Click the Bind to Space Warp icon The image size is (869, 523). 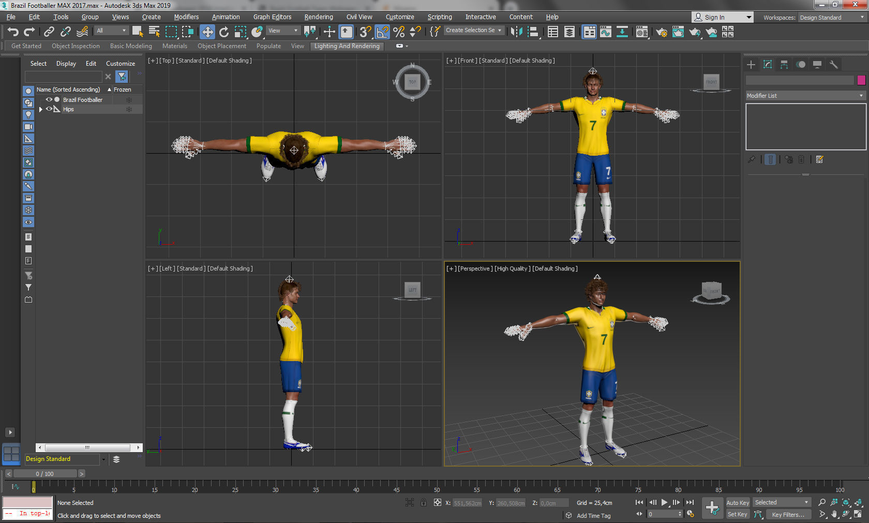click(82, 32)
